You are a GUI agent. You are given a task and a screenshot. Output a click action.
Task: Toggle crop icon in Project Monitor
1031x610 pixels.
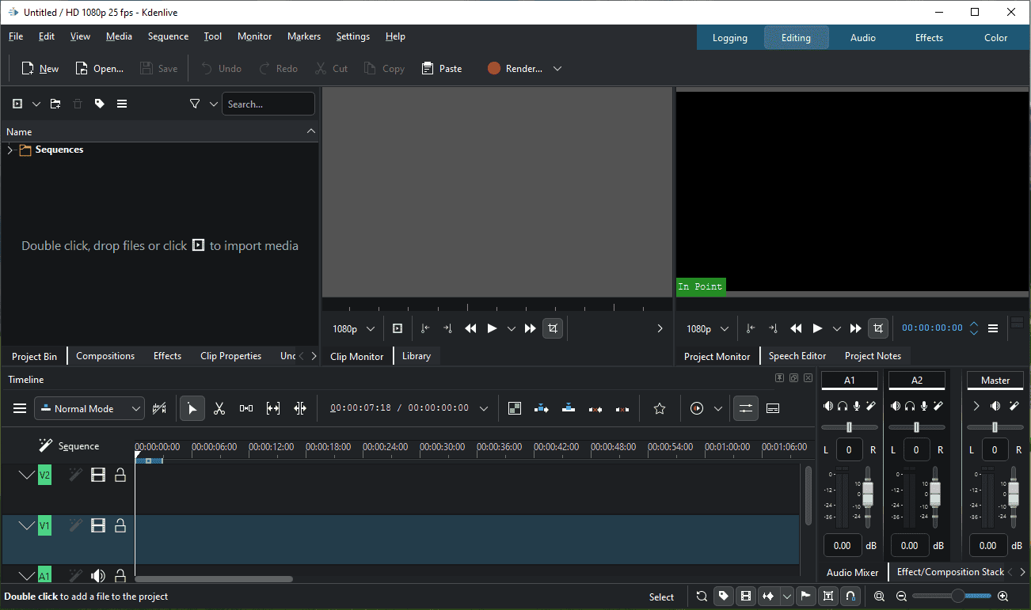tap(877, 328)
